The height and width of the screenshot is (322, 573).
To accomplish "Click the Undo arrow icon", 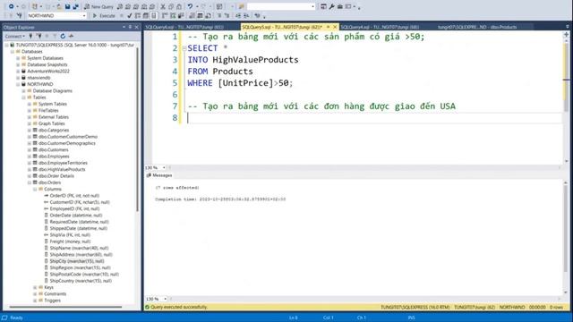I will (190, 6).
